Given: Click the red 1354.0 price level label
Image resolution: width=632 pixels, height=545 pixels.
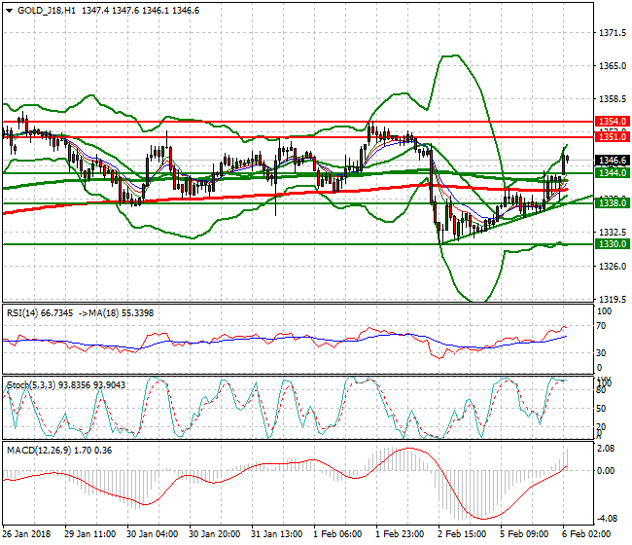Looking at the screenshot, I should 611,123.
